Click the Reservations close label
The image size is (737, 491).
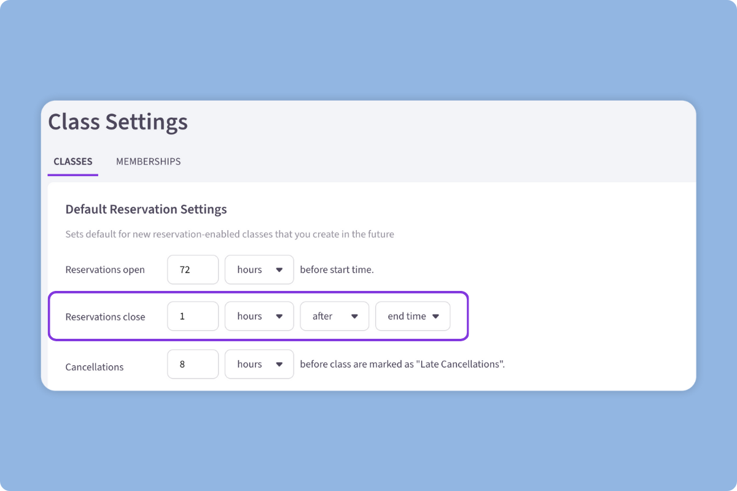pos(105,317)
